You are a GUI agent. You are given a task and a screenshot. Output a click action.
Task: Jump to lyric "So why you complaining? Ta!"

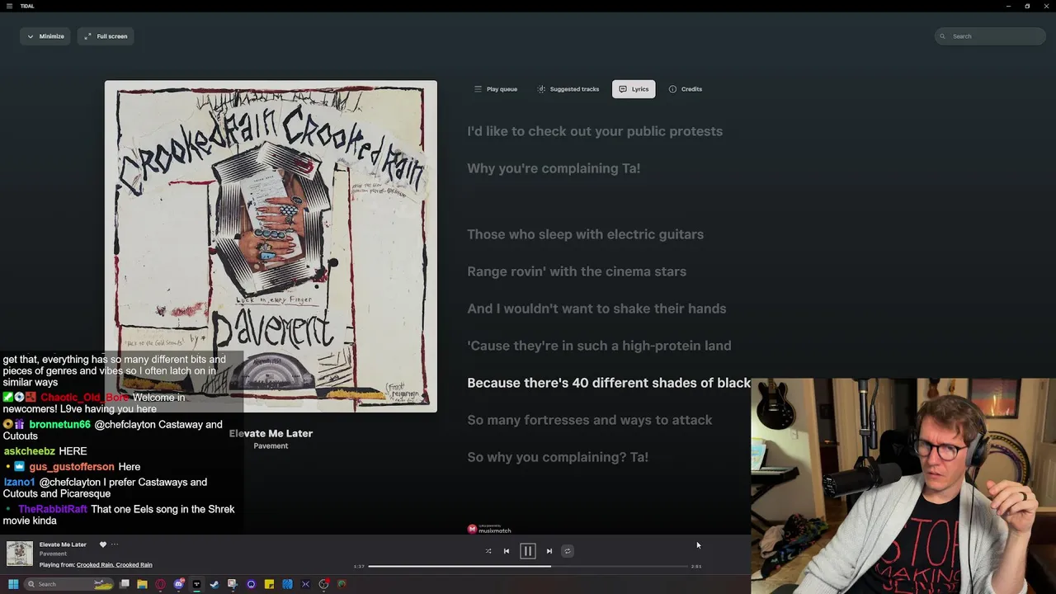[558, 457]
